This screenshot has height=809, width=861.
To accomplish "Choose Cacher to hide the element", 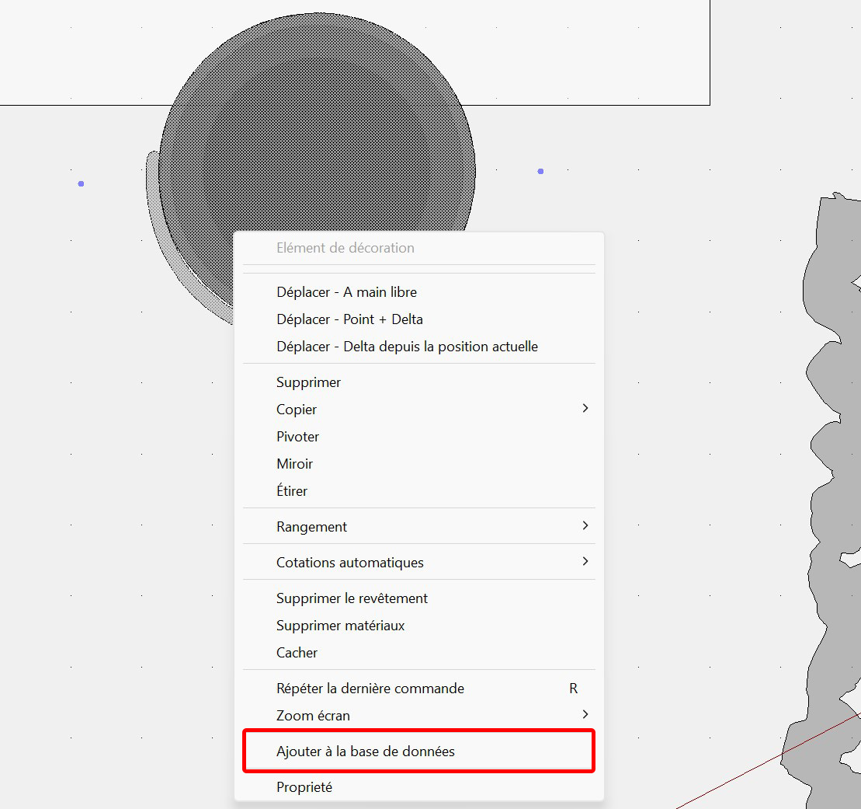I will tap(297, 653).
